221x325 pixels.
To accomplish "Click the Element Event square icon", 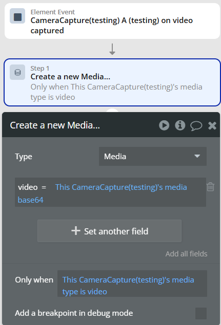I will tap(17, 16).
